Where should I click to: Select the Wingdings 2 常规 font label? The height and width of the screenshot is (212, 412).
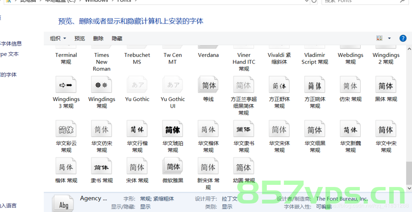[x=386, y=59]
